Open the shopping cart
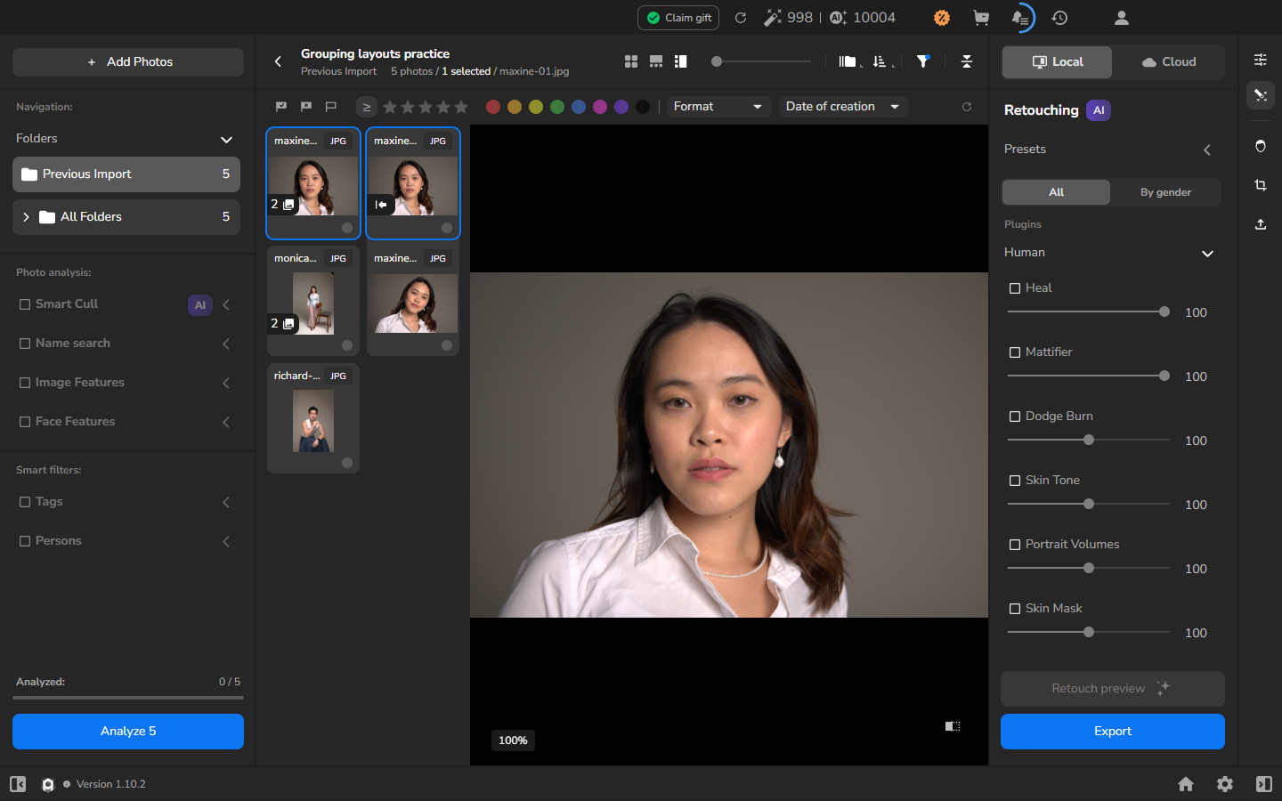1282x801 pixels. (x=981, y=18)
